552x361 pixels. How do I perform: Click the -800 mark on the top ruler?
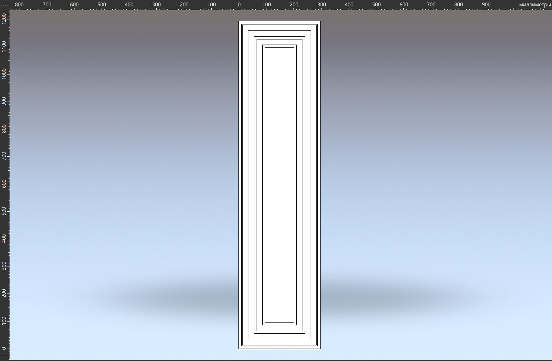18,4
